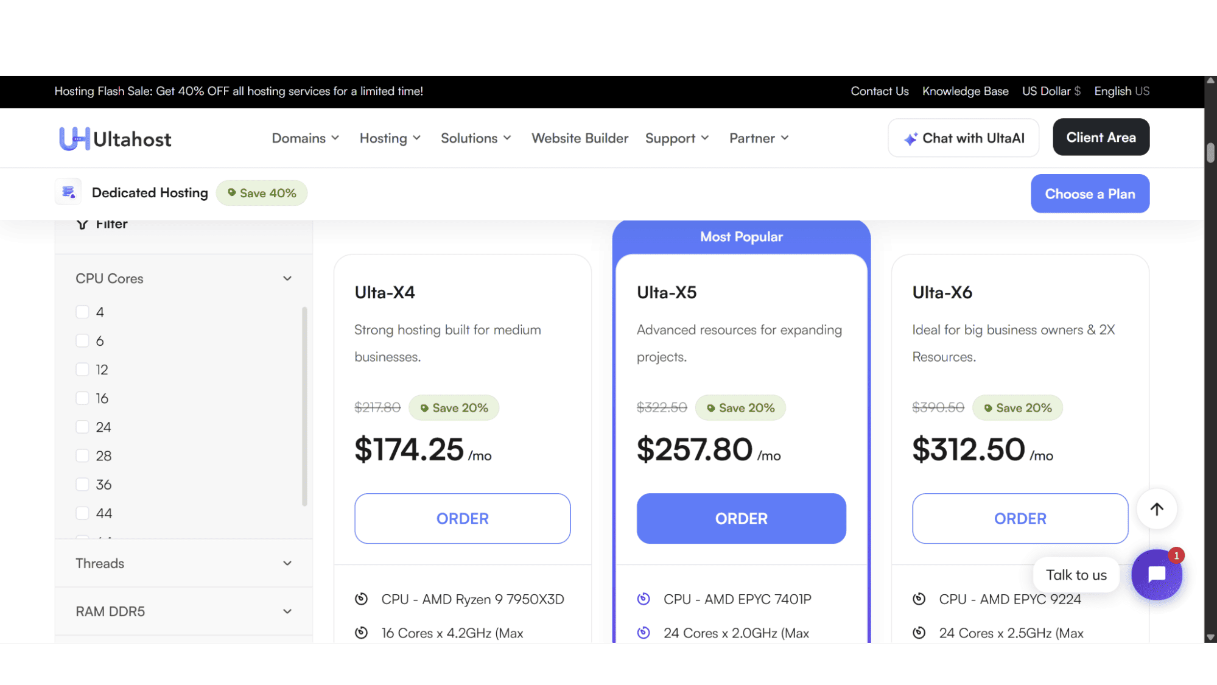The image size is (1217, 685).
Task: Click the scroll-to-top arrow button
Action: coord(1157,509)
